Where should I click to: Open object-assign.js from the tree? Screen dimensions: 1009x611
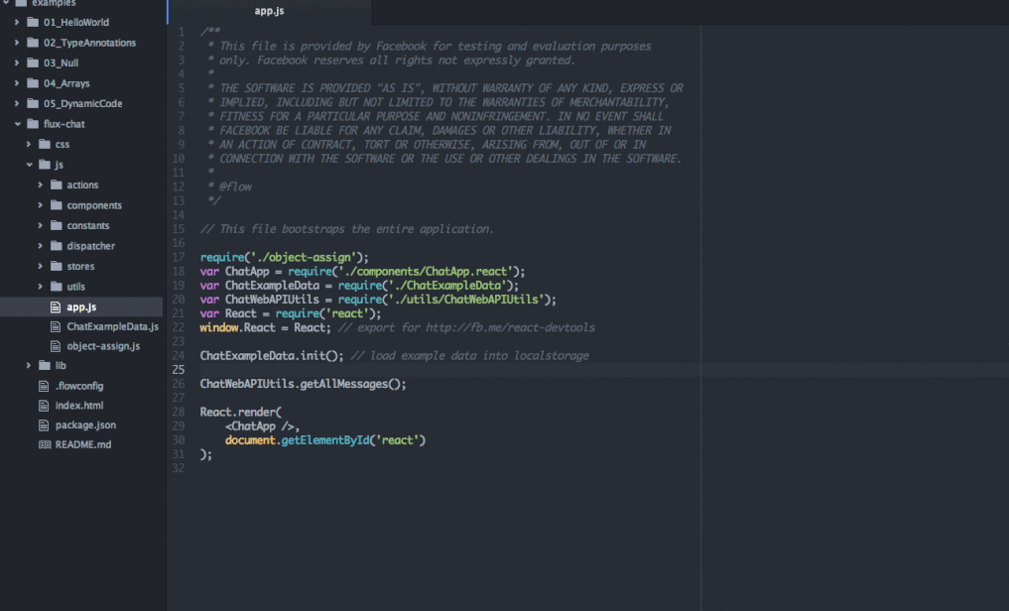103,346
